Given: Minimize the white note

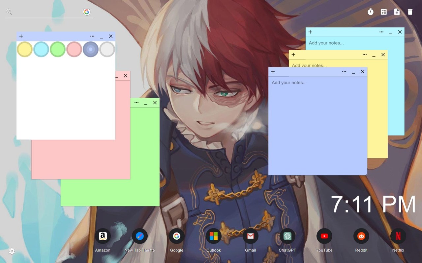Looking at the screenshot, I should 102,37.
